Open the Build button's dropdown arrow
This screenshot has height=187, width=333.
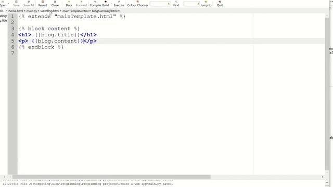click(111, 4)
